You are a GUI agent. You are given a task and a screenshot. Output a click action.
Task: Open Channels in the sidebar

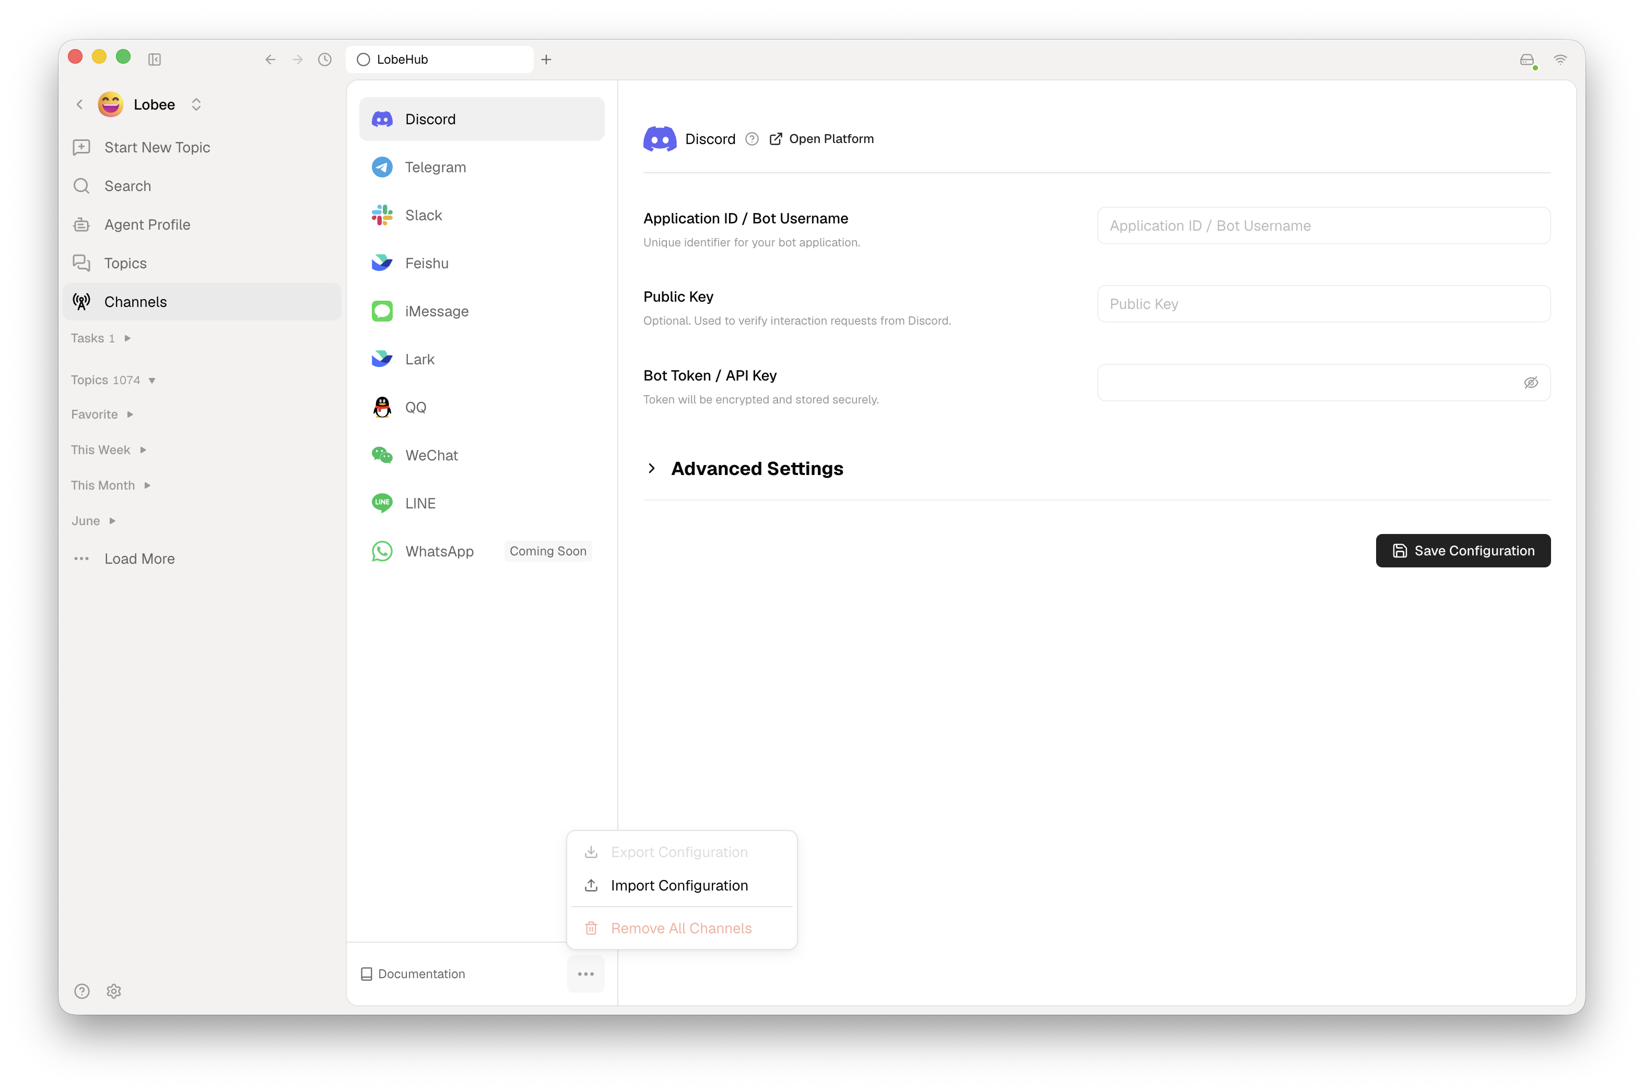pos(202,302)
